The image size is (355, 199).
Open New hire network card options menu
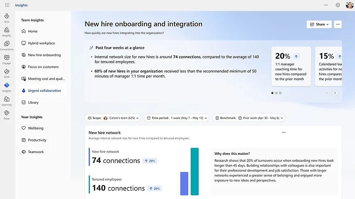[x=284, y=133]
